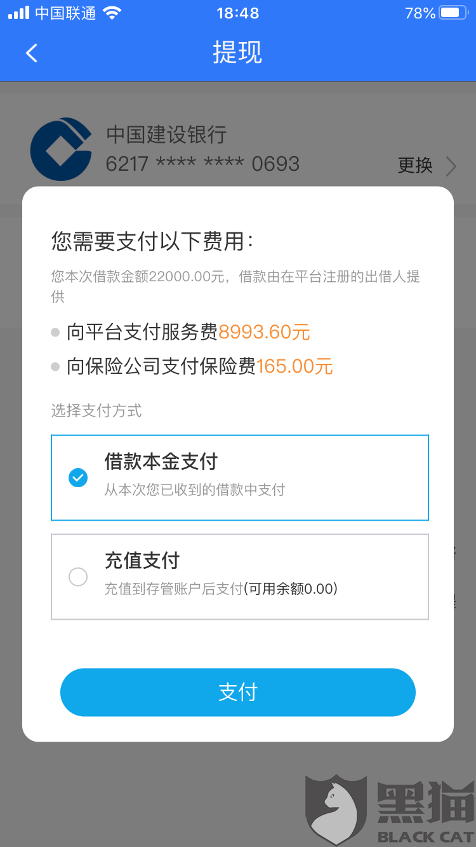
Task: Tap the Wi-Fi icon in status bar
Action: [x=112, y=13]
